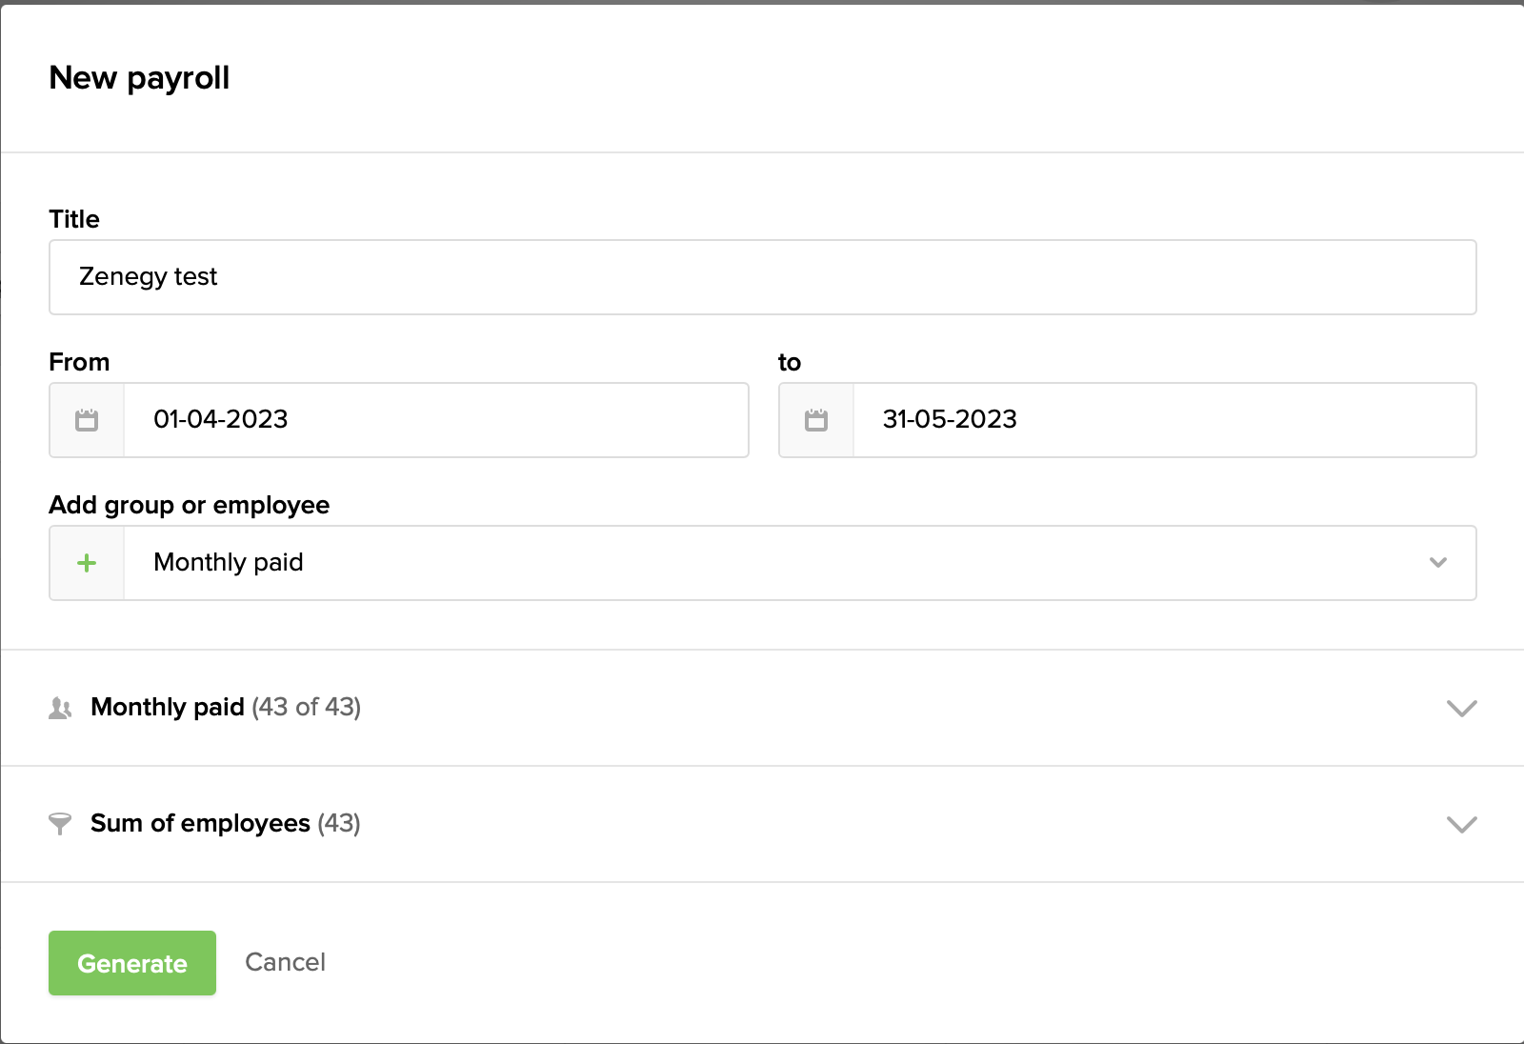
Task: Open the From date calendar icon
Action: click(x=86, y=420)
